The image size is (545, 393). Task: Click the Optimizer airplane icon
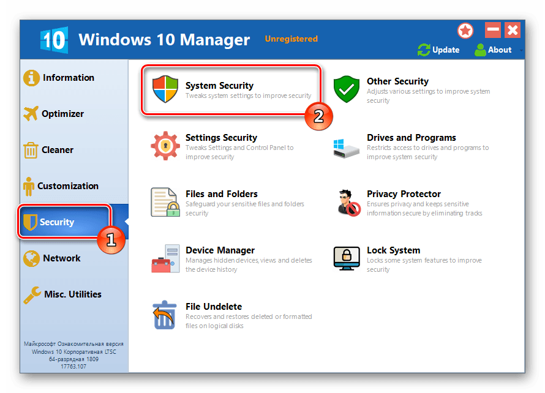[x=31, y=113]
